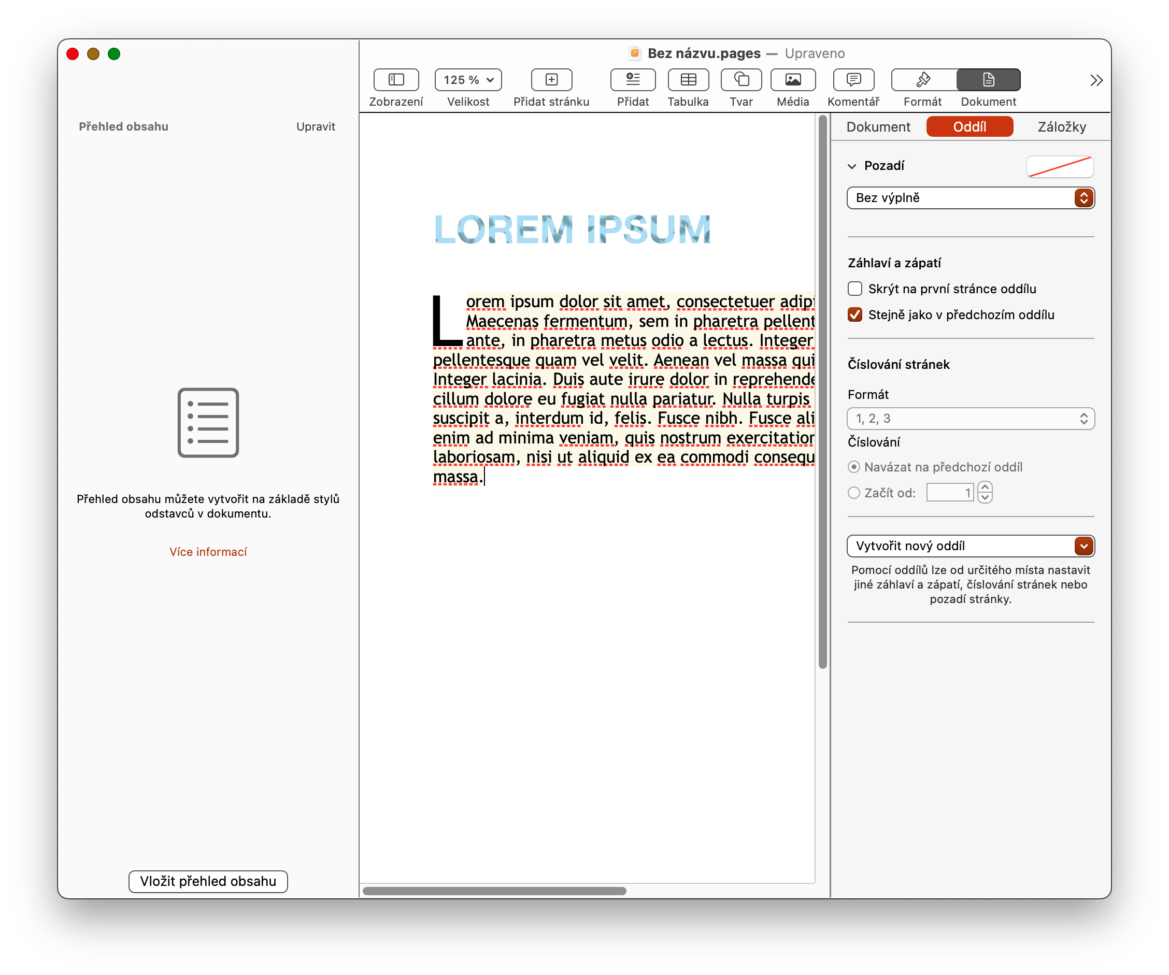Image resolution: width=1169 pixels, height=975 pixels.
Task: Enable Skrýt na první stránce oddílu
Action: [x=854, y=289]
